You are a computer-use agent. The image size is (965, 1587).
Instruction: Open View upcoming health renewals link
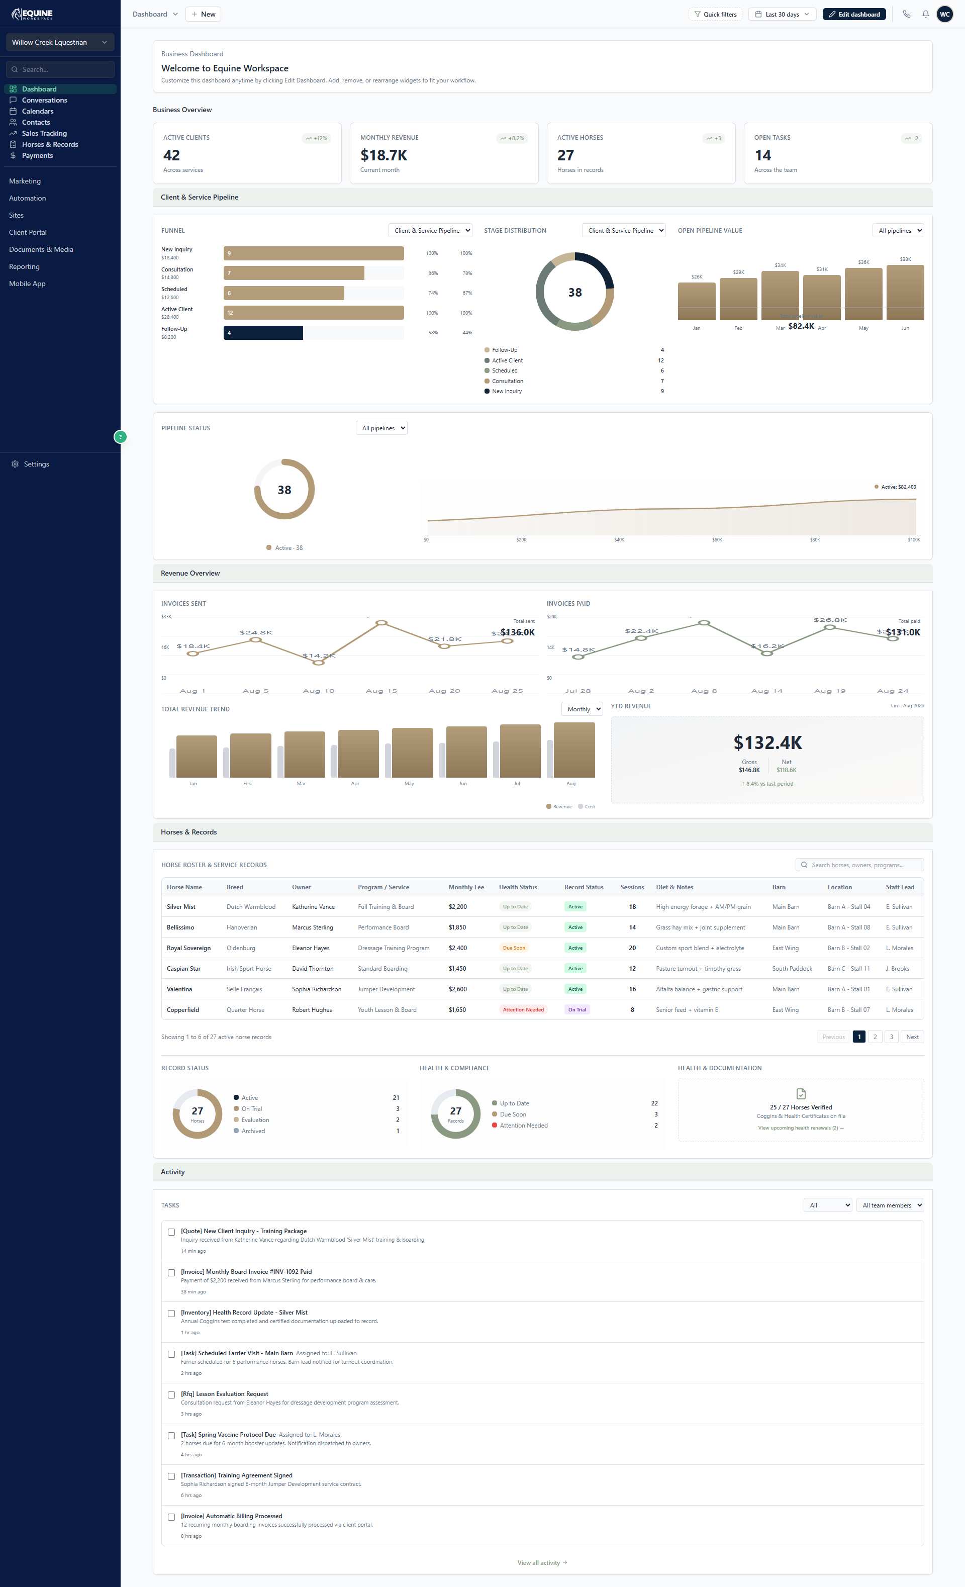coord(801,1128)
